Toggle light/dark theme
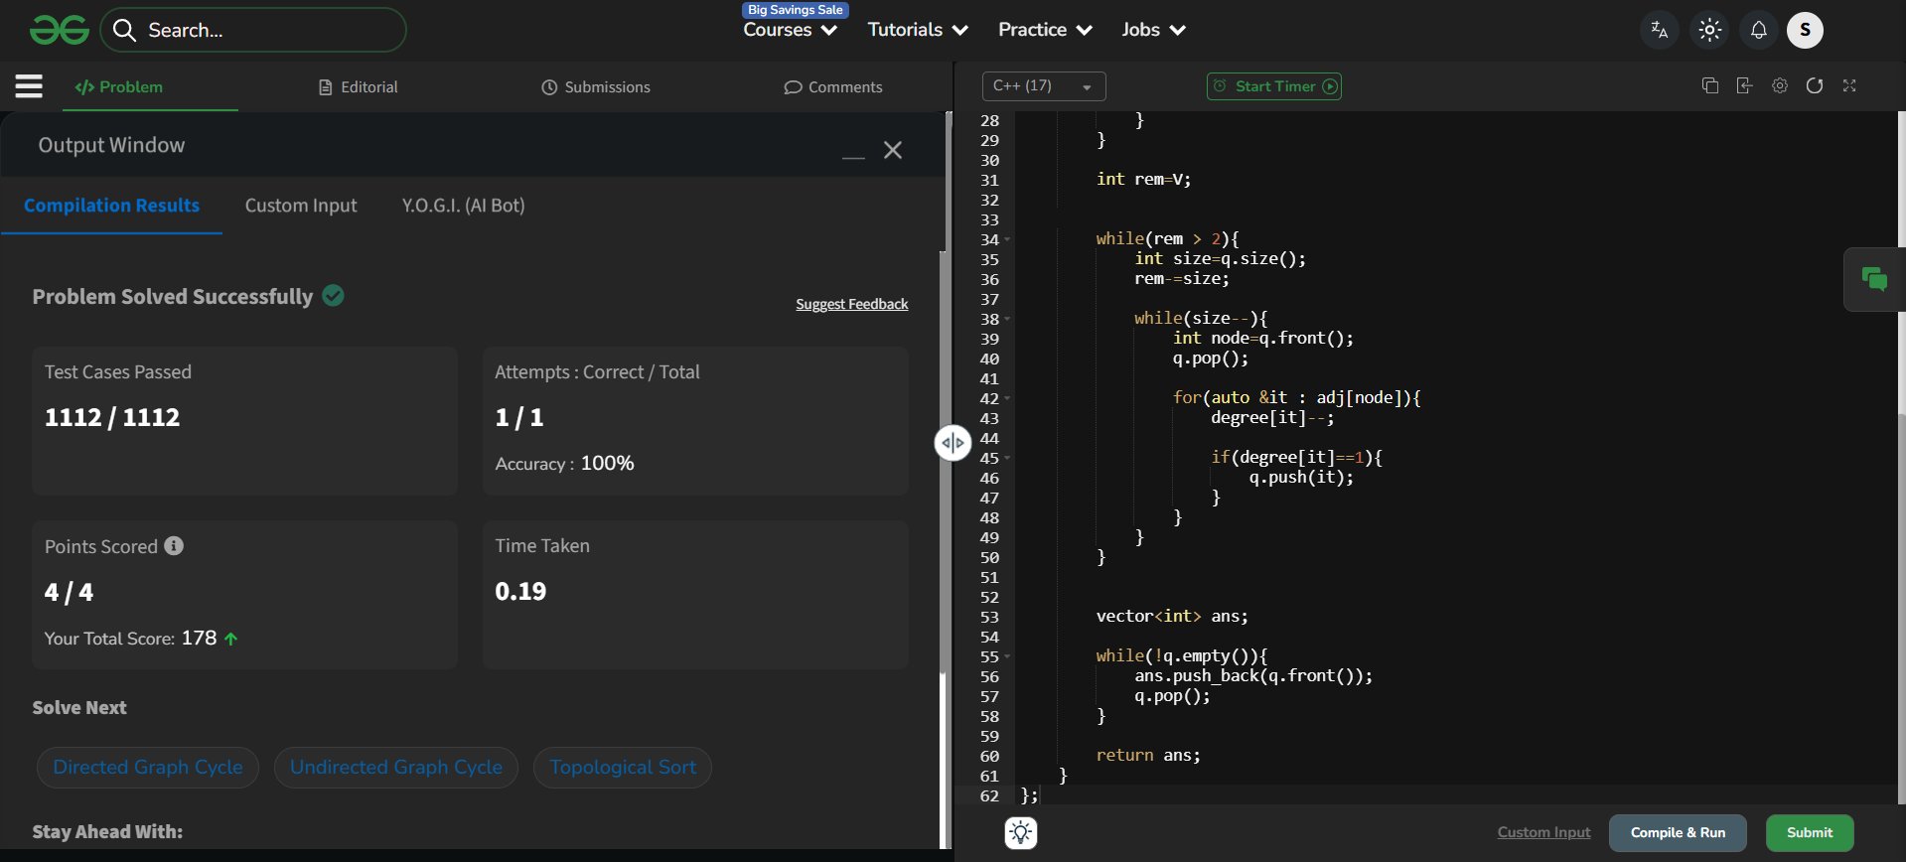This screenshot has height=862, width=1906. coord(1709,30)
